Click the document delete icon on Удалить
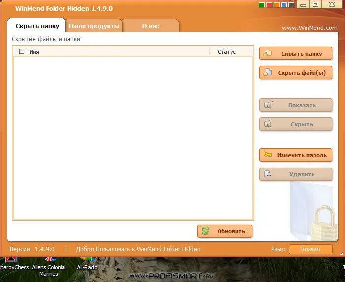Viewport: 345px width, 282px height. [x=268, y=174]
